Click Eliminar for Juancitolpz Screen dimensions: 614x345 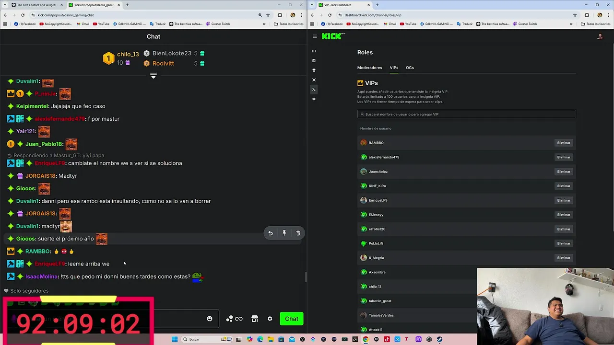pyautogui.click(x=564, y=172)
